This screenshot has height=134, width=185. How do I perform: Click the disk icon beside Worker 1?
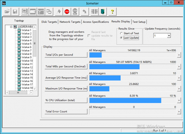tap(19, 30)
